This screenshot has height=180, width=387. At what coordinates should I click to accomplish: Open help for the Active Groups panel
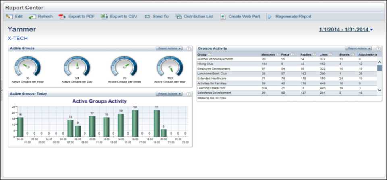click(x=188, y=48)
